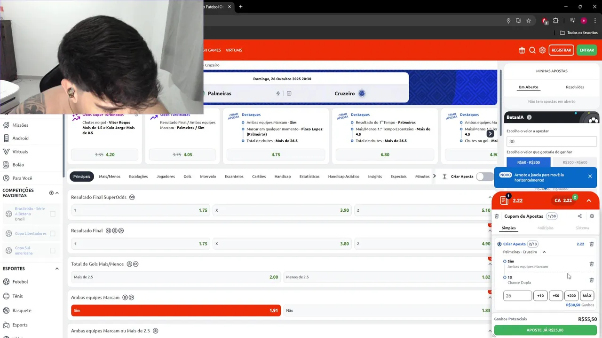Viewport: 602px width, 338px height.
Task: Switch to the Mais/Menos market tab
Action: (x=110, y=177)
